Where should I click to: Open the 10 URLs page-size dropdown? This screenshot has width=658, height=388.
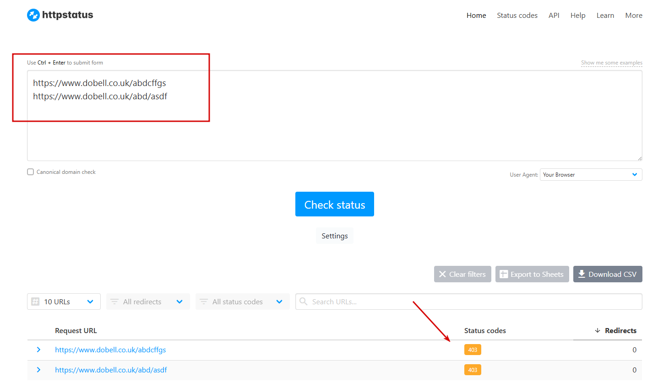pos(64,302)
